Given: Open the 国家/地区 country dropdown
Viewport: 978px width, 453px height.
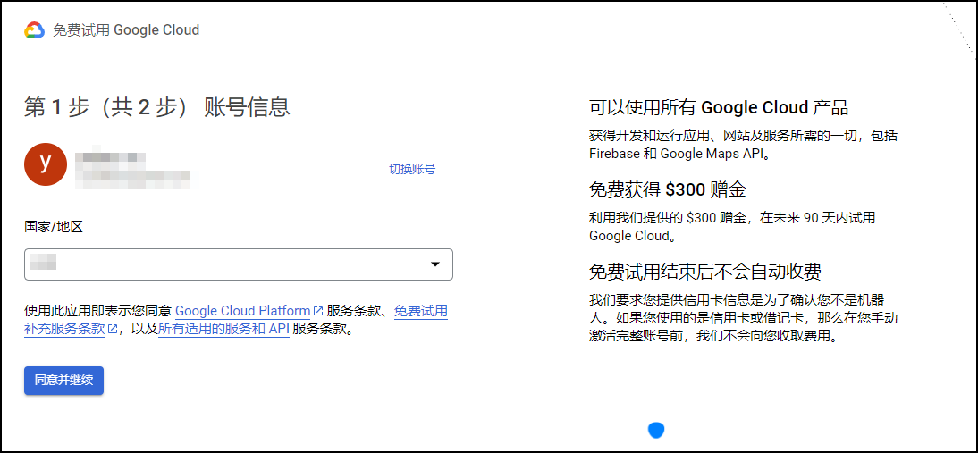Looking at the screenshot, I should (x=239, y=264).
